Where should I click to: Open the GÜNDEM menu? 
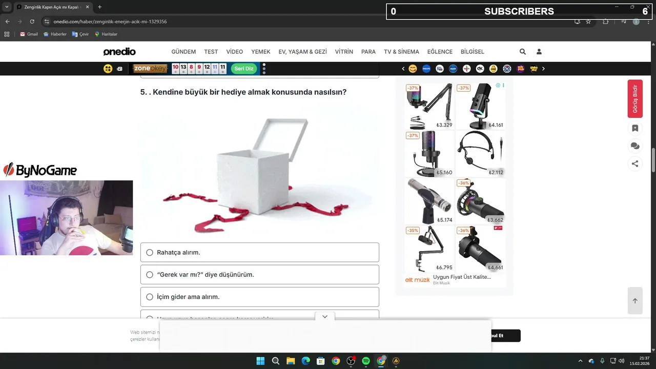point(183,52)
